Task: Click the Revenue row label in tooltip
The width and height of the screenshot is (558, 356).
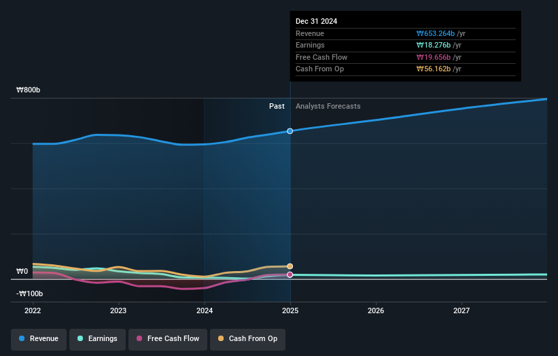Action: pyautogui.click(x=310, y=33)
